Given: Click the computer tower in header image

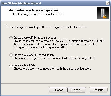Looking at the screenshot, I should 102,13.
